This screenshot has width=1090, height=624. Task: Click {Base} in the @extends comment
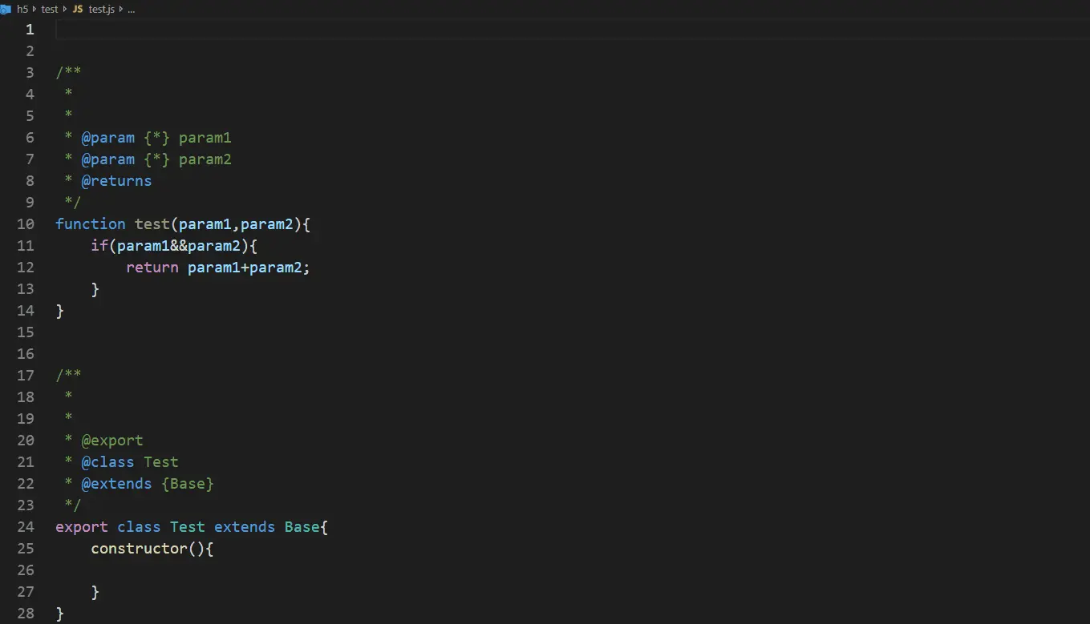[x=188, y=484]
